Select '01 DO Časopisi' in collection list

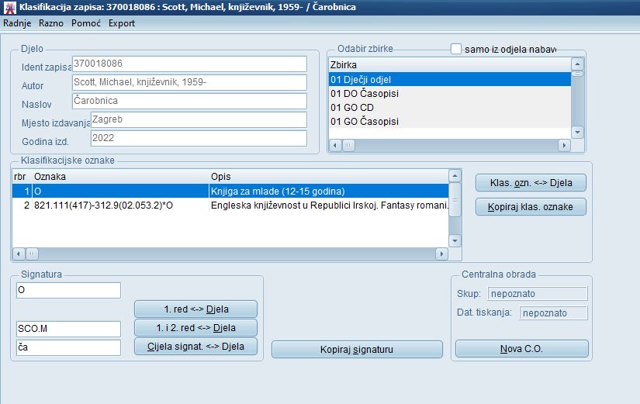coord(365,93)
